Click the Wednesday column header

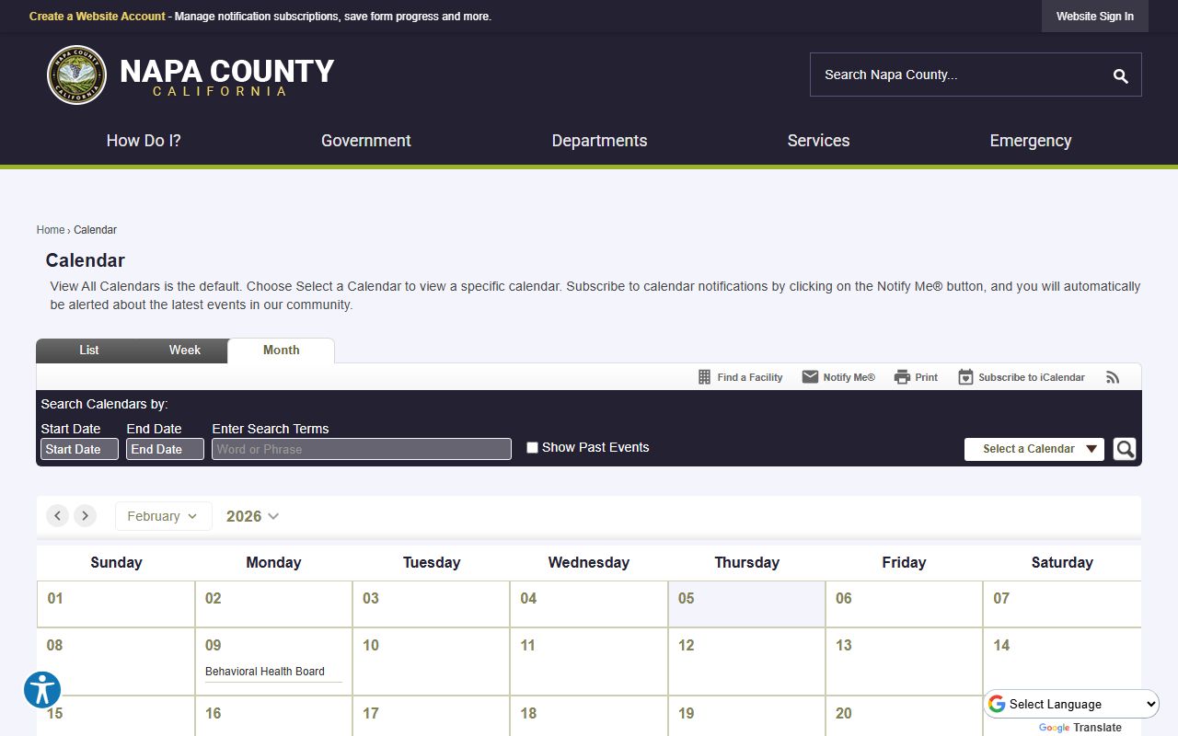click(x=589, y=563)
